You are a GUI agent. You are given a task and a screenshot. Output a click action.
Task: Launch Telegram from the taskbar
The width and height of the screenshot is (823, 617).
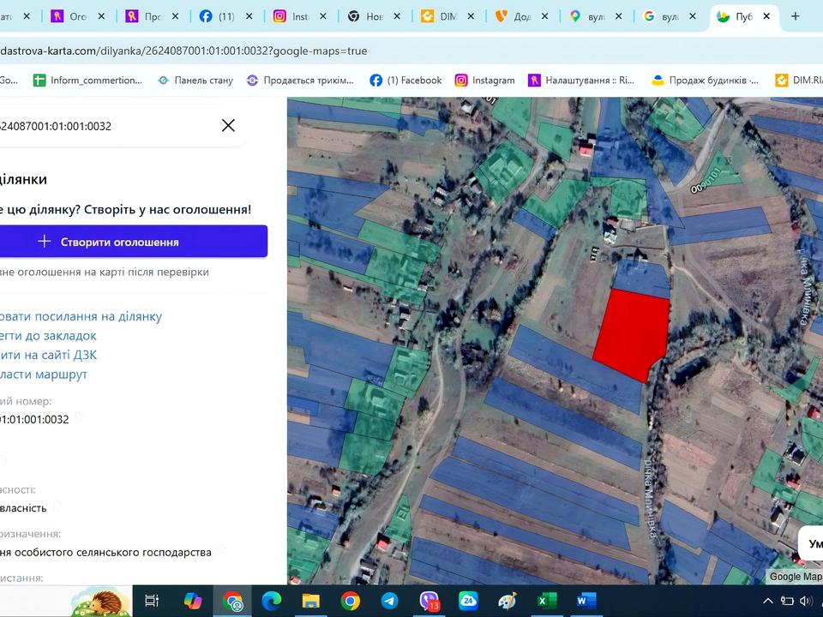(388, 601)
